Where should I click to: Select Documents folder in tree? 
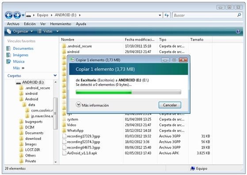point(34,133)
